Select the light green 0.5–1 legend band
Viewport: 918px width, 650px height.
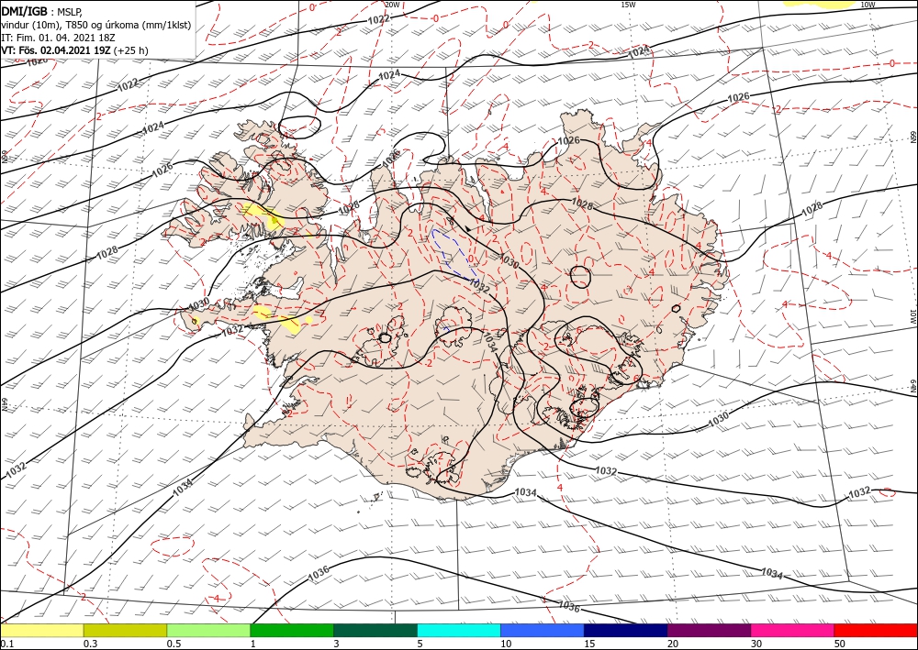[x=208, y=630]
